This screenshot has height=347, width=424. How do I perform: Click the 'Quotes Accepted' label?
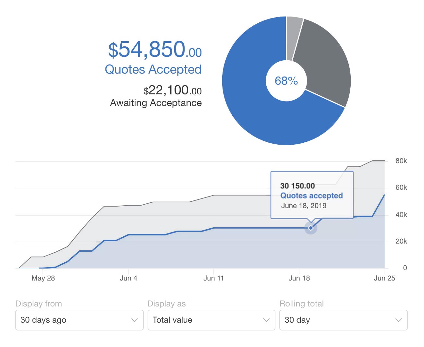[153, 69]
